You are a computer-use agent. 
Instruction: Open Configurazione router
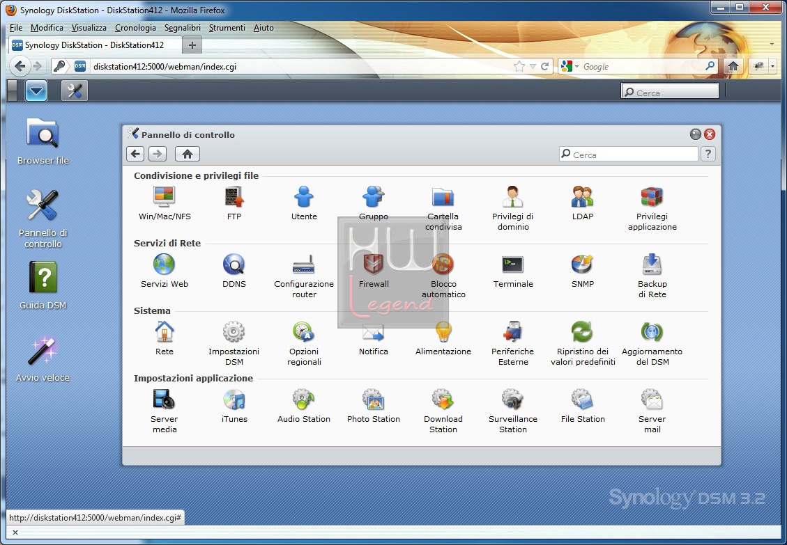point(304,276)
